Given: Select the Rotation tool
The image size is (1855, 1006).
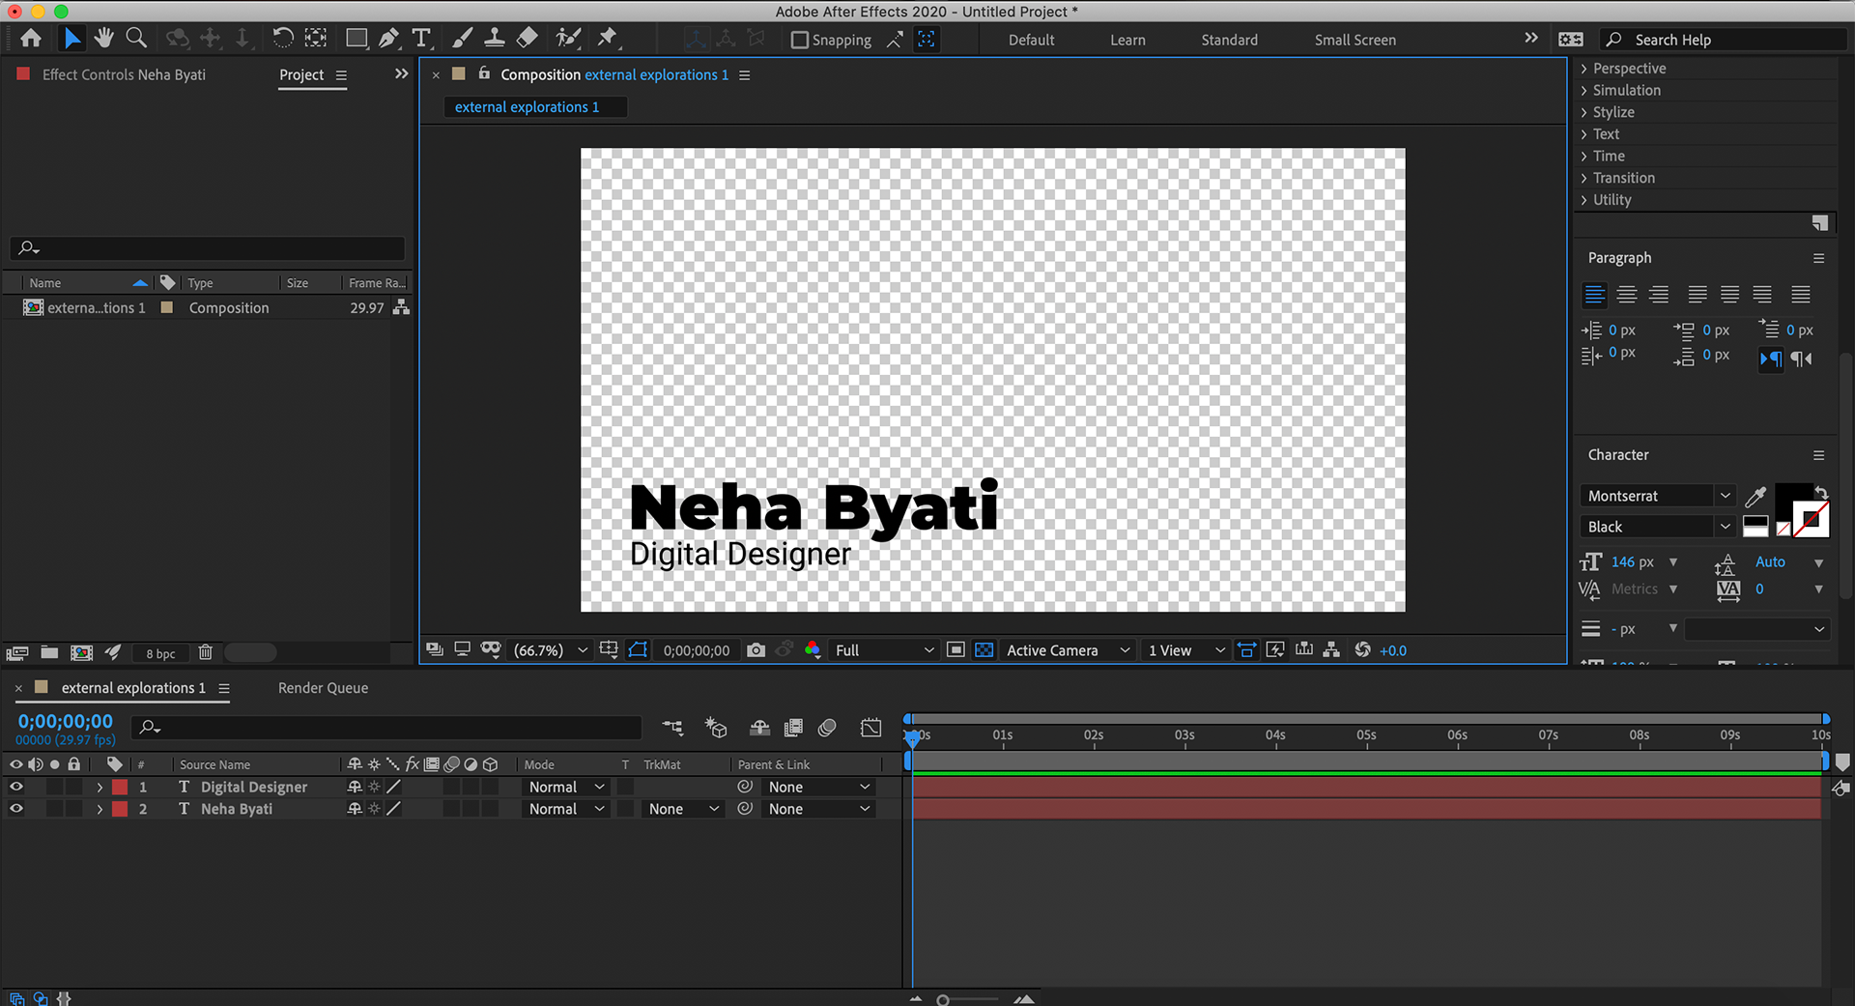Looking at the screenshot, I should (282, 39).
